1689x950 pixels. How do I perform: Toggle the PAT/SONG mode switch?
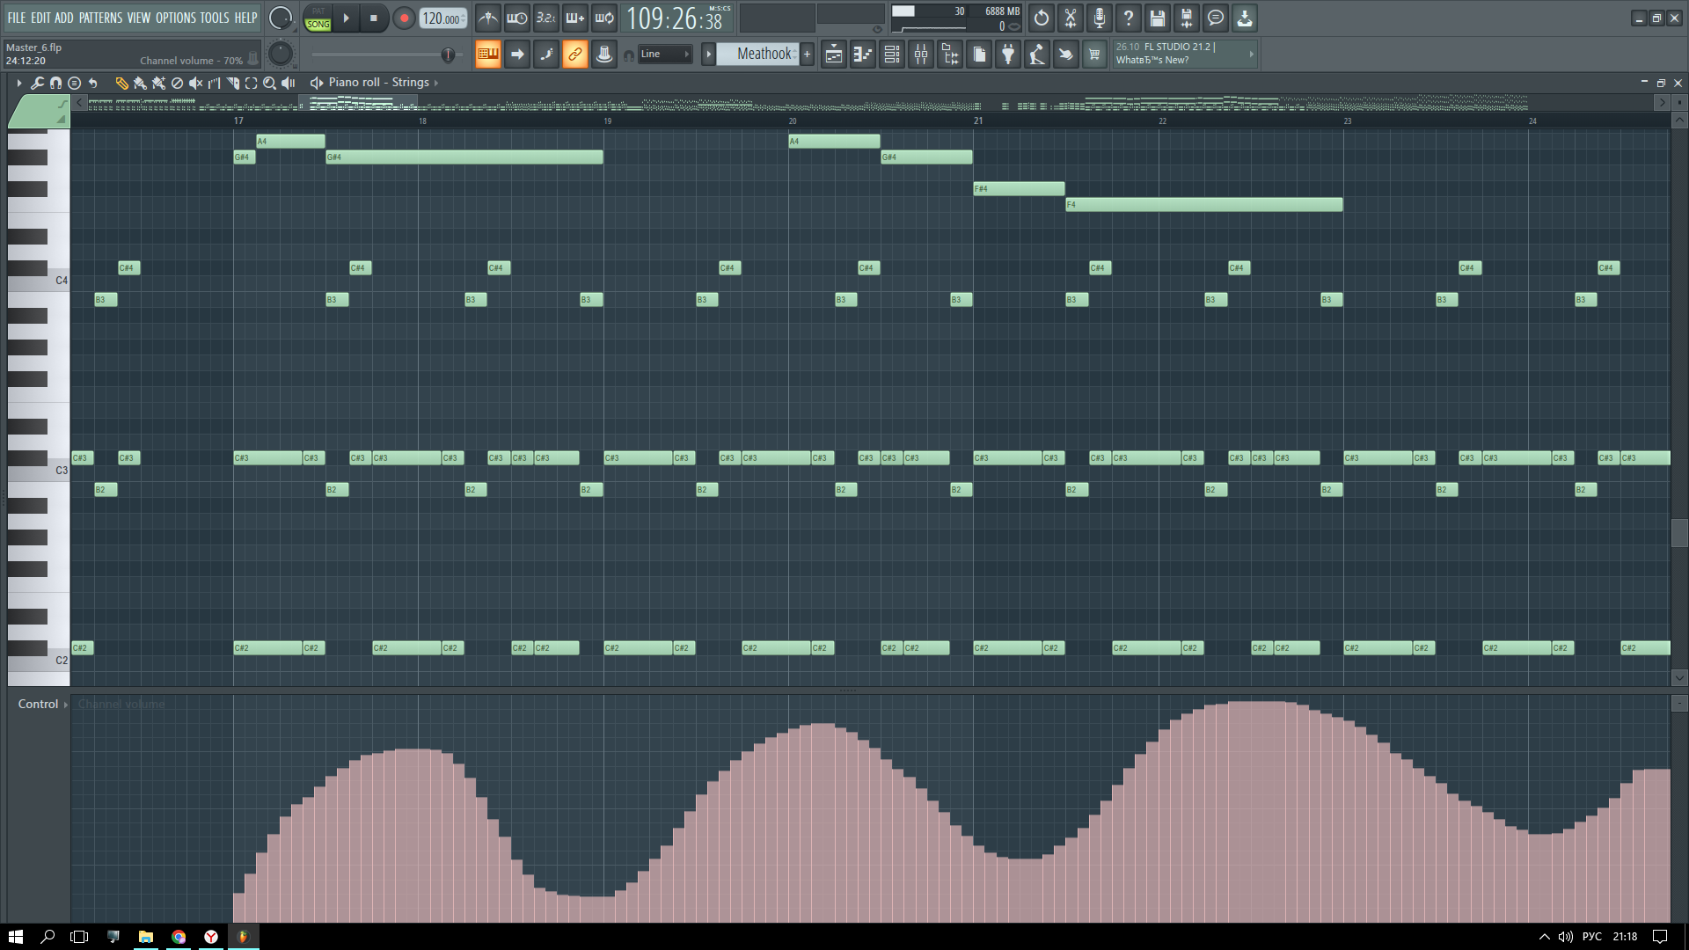pos(318,18)
